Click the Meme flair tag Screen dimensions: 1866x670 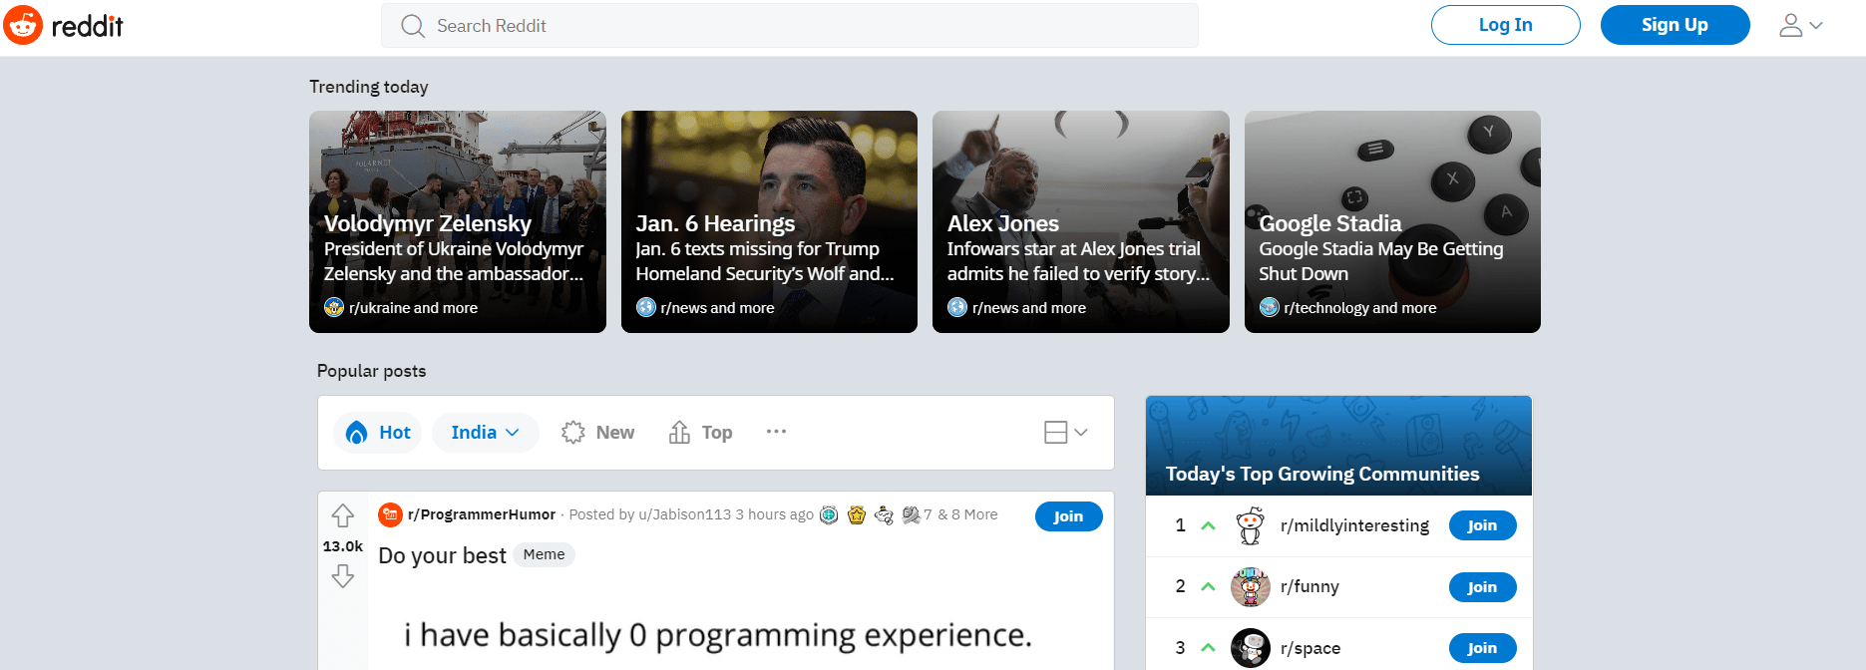pos(544,554)
